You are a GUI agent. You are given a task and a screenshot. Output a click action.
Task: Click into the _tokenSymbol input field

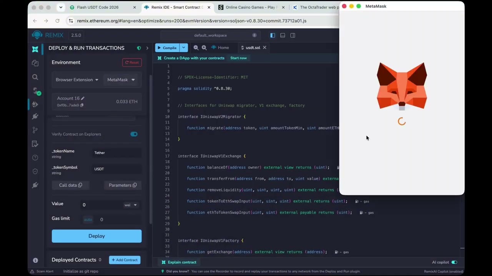pos(117,169)
